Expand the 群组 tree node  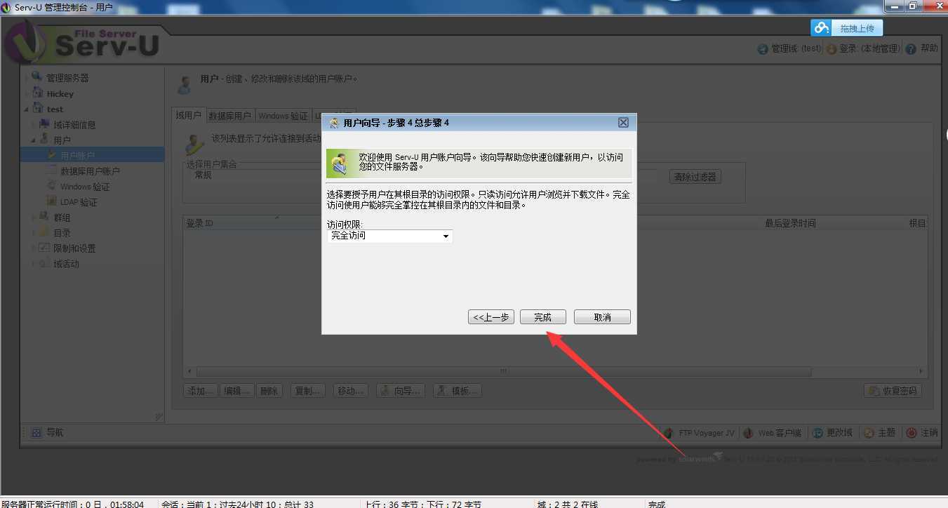pyautogui.click(x=34, y=218)
